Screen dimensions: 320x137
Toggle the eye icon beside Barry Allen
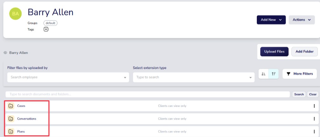[x=5, y=53]
